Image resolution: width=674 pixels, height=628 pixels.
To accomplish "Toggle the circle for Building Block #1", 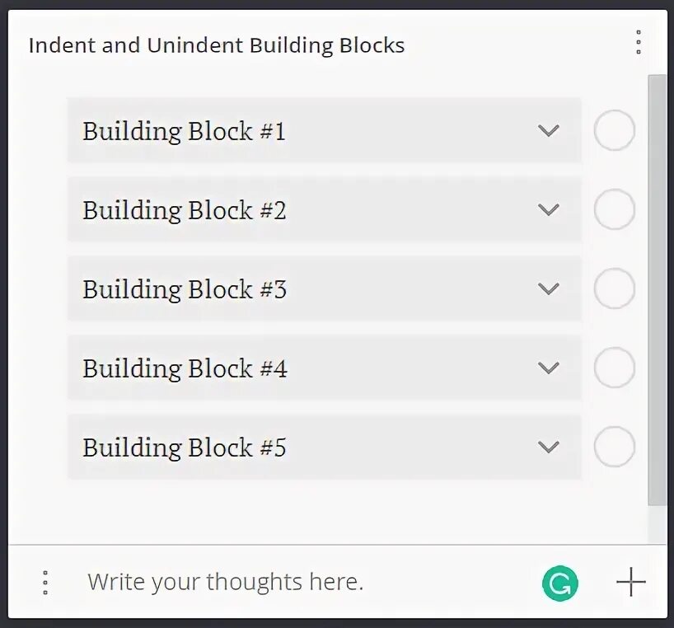I will [614, 131].
